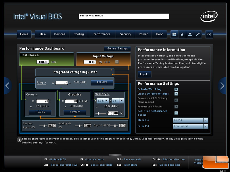
Task: Click the Intel logo
Action: tap(209, 16)
